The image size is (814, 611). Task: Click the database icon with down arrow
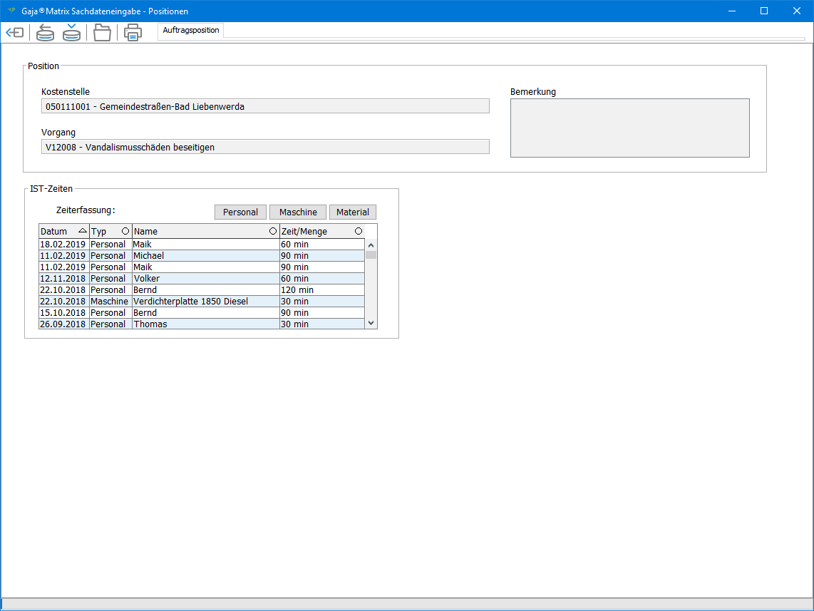[71, 33]
